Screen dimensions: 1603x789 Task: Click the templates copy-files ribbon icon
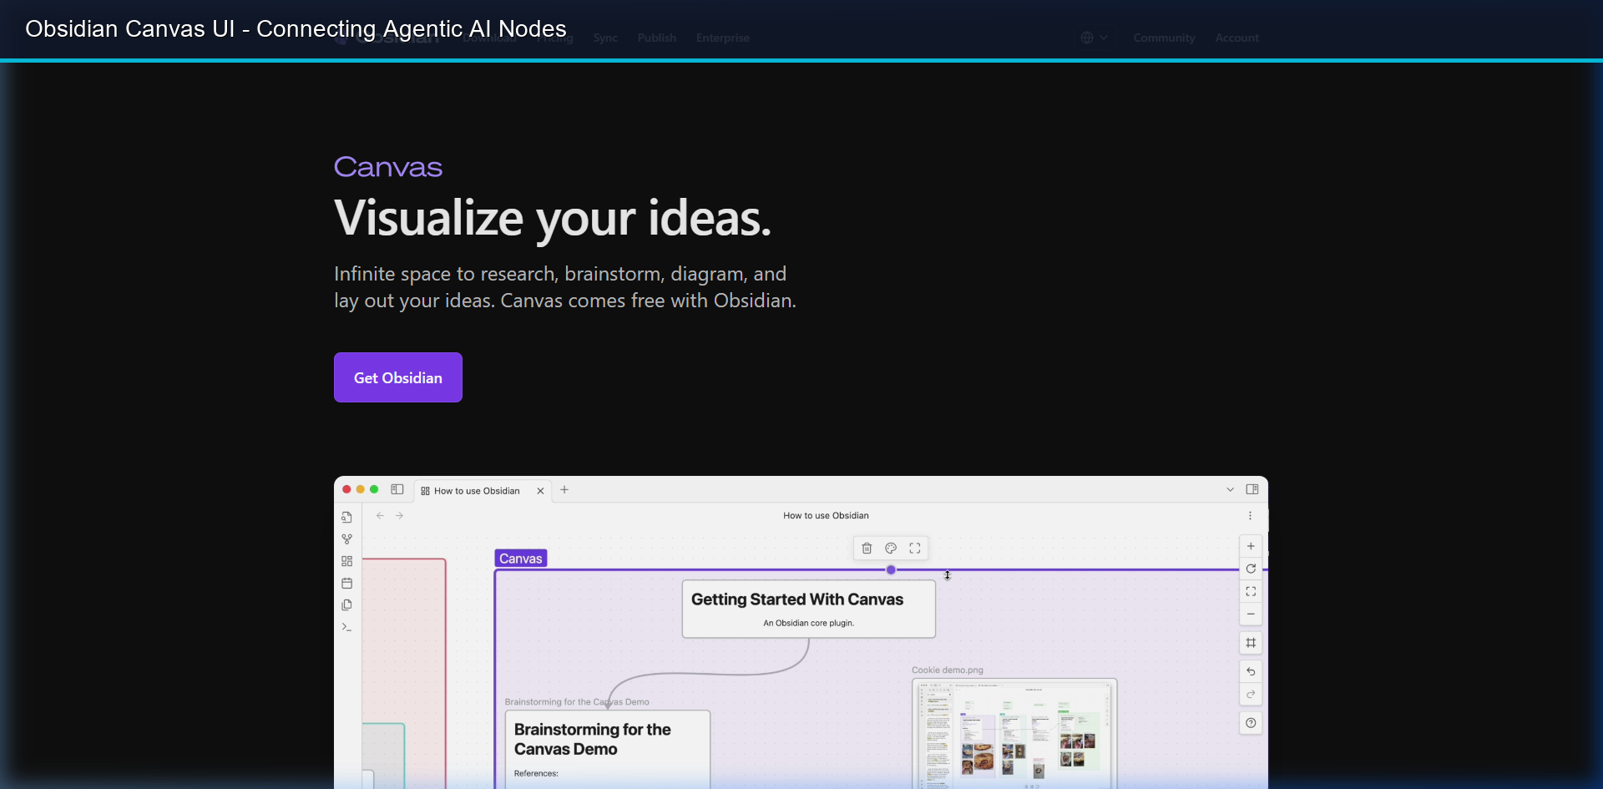click(x=346, y=605)
